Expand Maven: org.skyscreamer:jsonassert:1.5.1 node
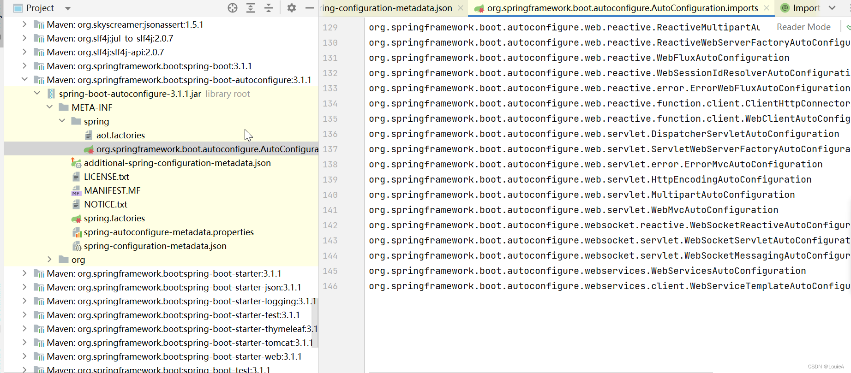 (x=24, y=24)
